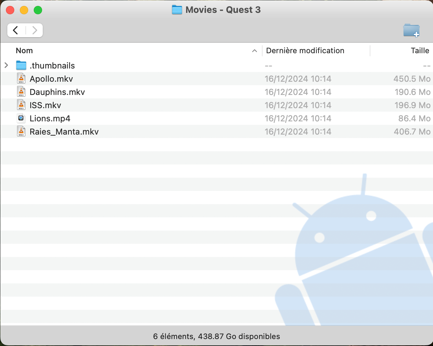
Task: Click the ISS.mkv file icon
Action: (21, 105)
